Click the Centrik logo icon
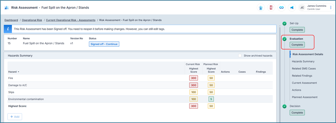The width and height of the screenshot is (336, 123). pos(6,8)
